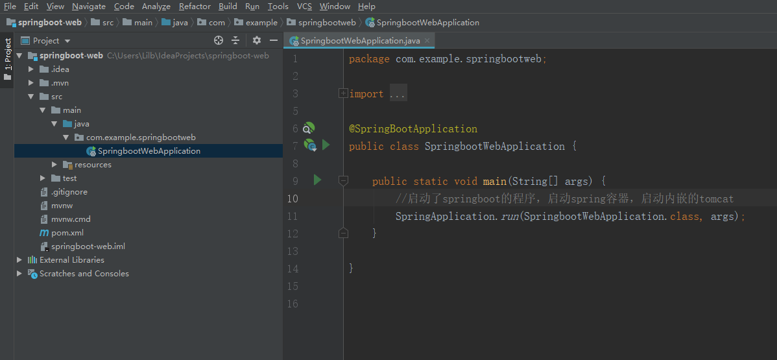Collapse the java folder arrow
This screenshot has height=360, width=777.
click(54, 124)
